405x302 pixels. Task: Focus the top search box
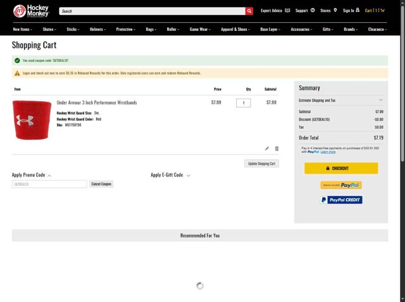point(152,11)
